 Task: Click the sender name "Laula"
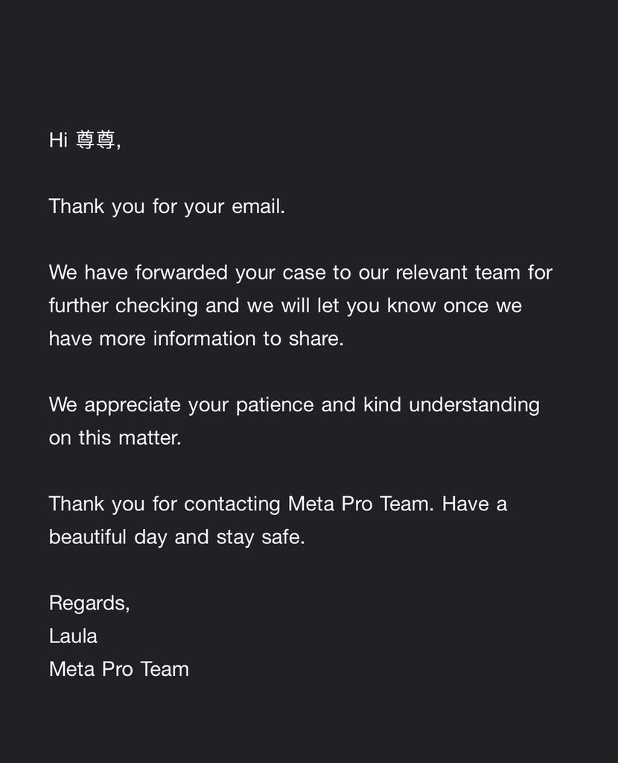[73, 636]
